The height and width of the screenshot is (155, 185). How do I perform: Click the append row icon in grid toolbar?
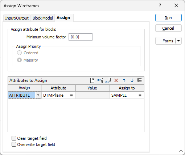(x=108, y=80)
